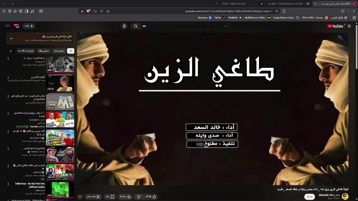Go back with left arrow button
The height and width of the screenshot is (201, 358).
tap(348, 11)
